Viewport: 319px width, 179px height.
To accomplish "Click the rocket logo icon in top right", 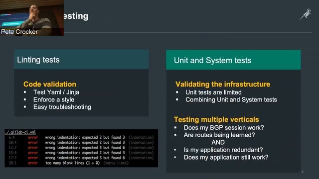I will pos(305,14).
